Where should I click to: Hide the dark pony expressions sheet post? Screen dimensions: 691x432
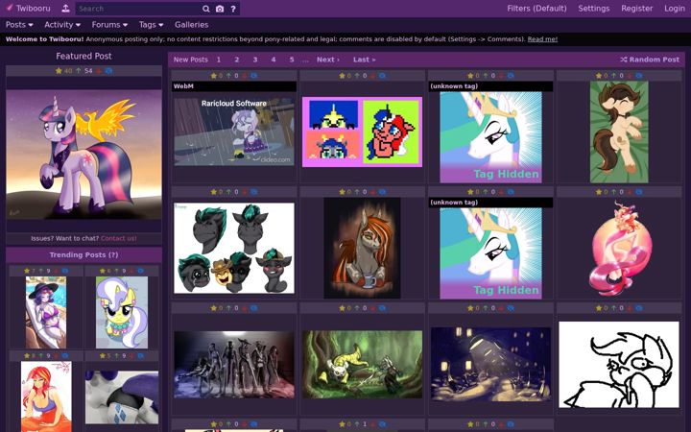[253, 192]
